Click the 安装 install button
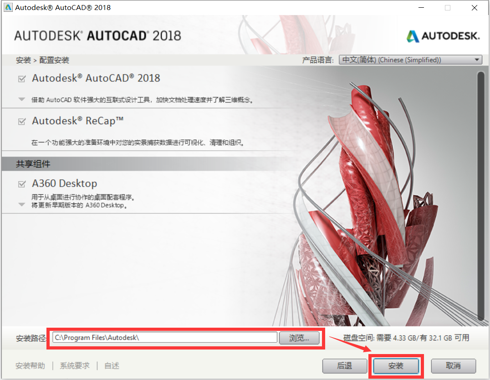This screenshot has height=380, width=490. 396,365
